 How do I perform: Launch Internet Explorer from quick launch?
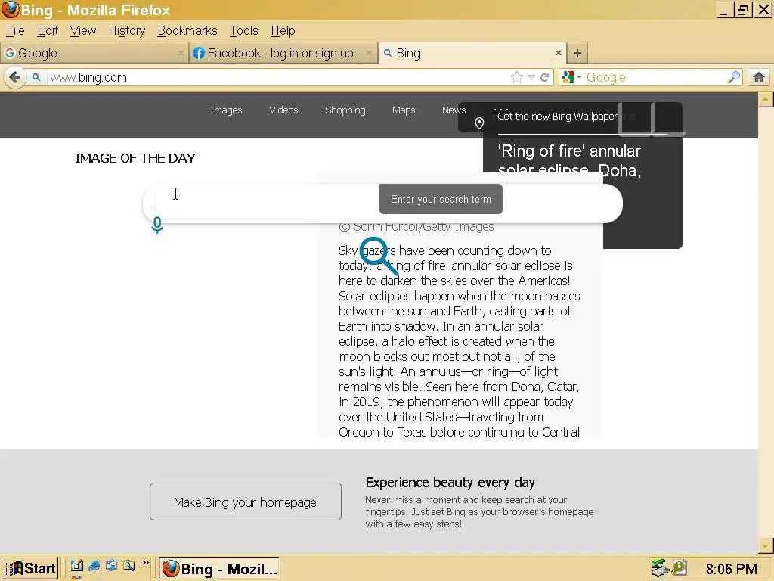(x=94, y=566)
